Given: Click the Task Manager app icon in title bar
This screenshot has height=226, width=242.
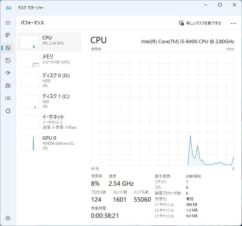Looking at the screenshot, I should [8, 8].
